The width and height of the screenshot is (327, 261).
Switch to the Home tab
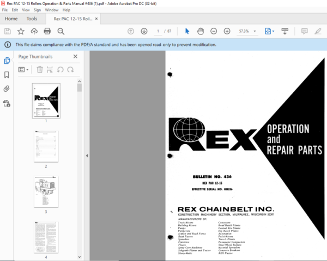11,19
